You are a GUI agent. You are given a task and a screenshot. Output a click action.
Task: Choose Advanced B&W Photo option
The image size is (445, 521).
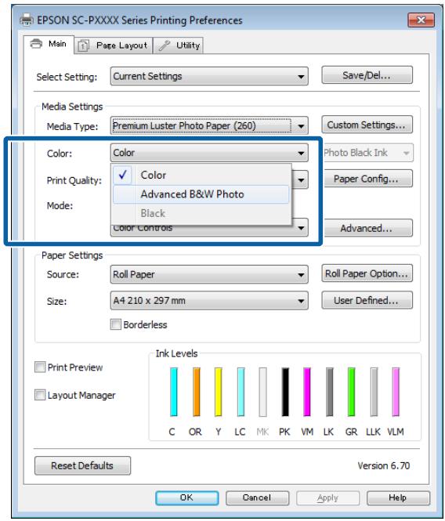coord(201,194)
